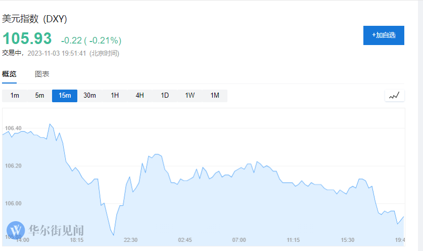Switch chart to 30m interval

[x=89, y=96]
